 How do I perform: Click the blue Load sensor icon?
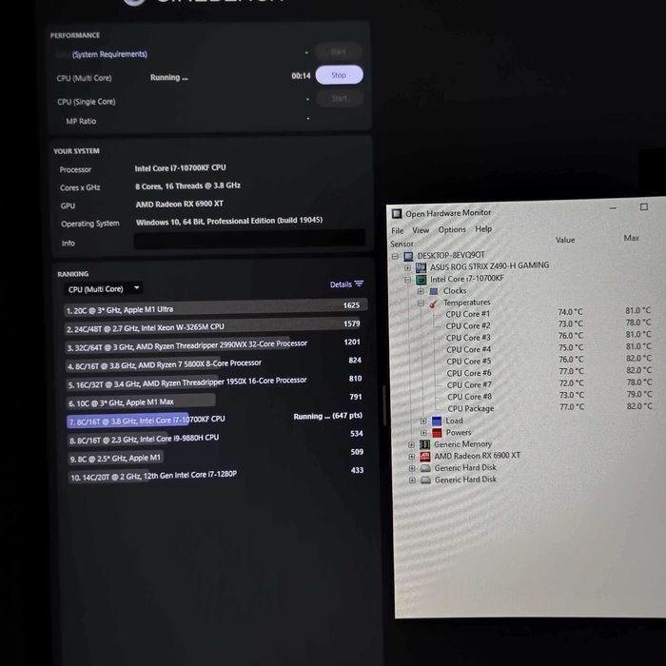pyautogui.click(x=437, y=421)
